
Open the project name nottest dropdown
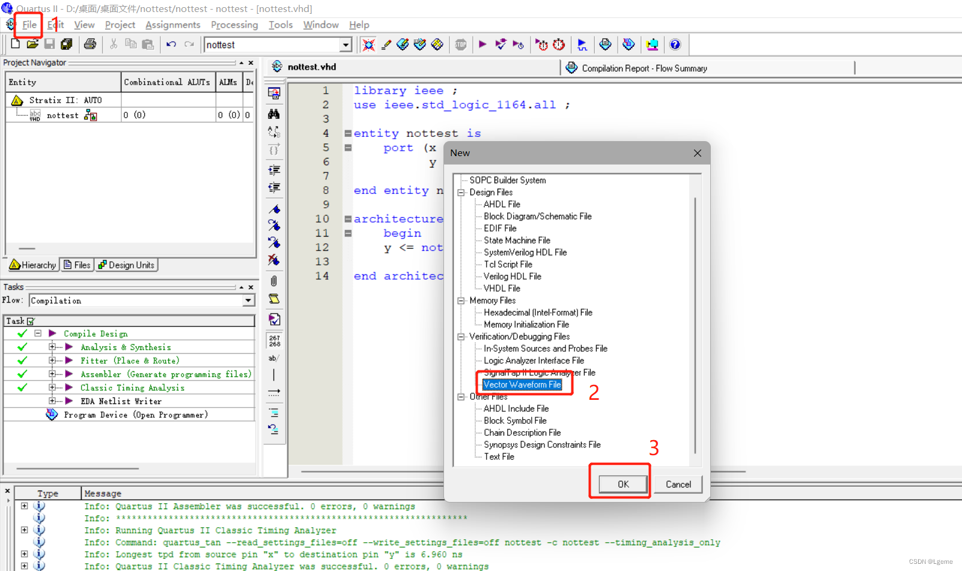[346, 45]
